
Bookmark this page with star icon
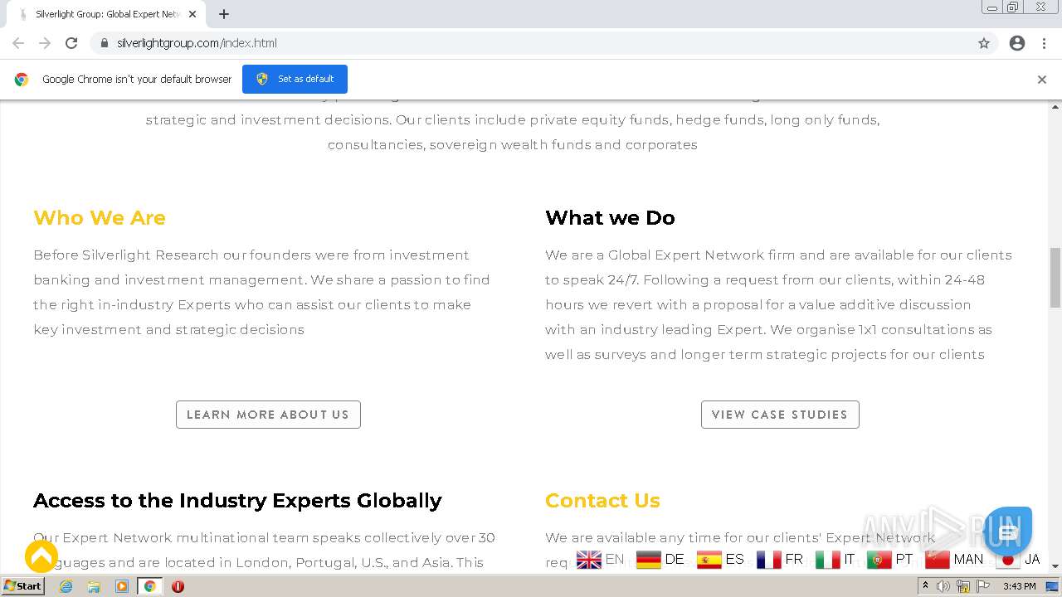(984, 43)
